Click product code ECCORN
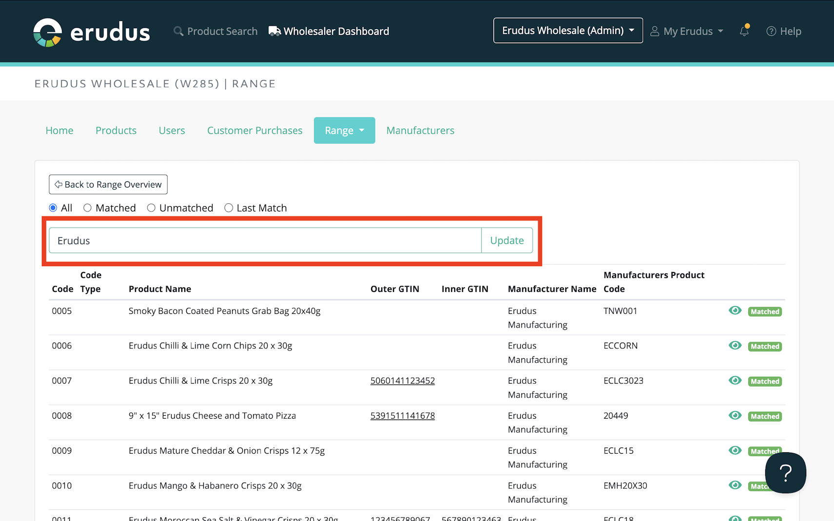The image size is (834, 521). tap(620, 346)
